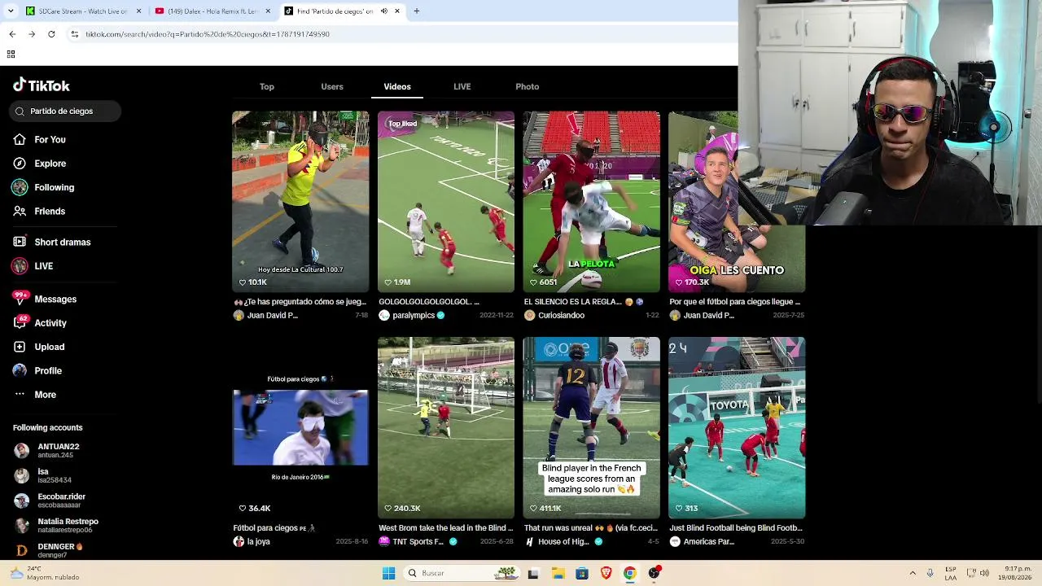The image size is (1042, 586).
Task: Open the Friends people icon
Action: (x=20, y=212)
